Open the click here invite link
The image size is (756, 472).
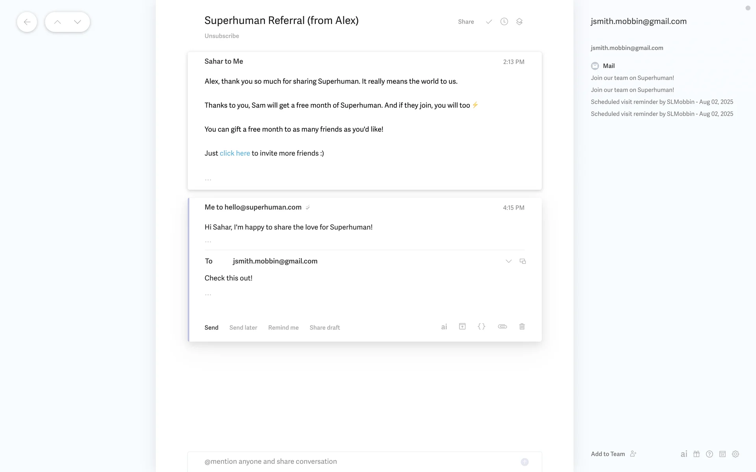pos(235,153)
